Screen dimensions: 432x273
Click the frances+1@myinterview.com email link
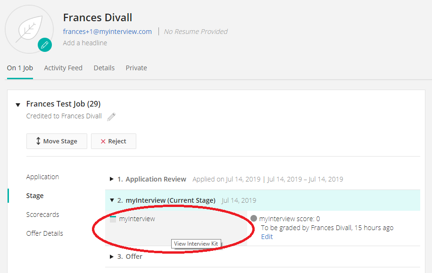[108, 32]
